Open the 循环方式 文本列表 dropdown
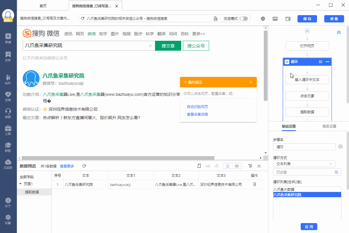The height and width of the screenshot is (233, 349). 304,164
